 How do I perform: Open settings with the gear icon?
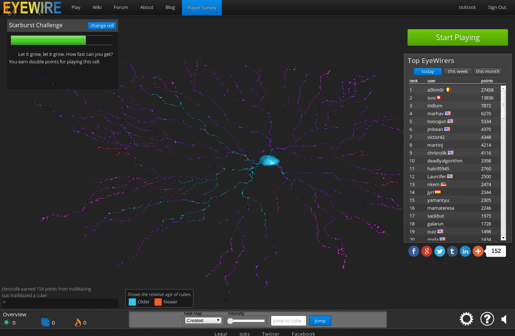(466, 319)
